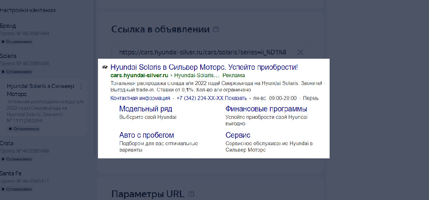Viewport: 429px width, 200px height.
Task: Select the Бренд ad group
Action: (8, 26)
